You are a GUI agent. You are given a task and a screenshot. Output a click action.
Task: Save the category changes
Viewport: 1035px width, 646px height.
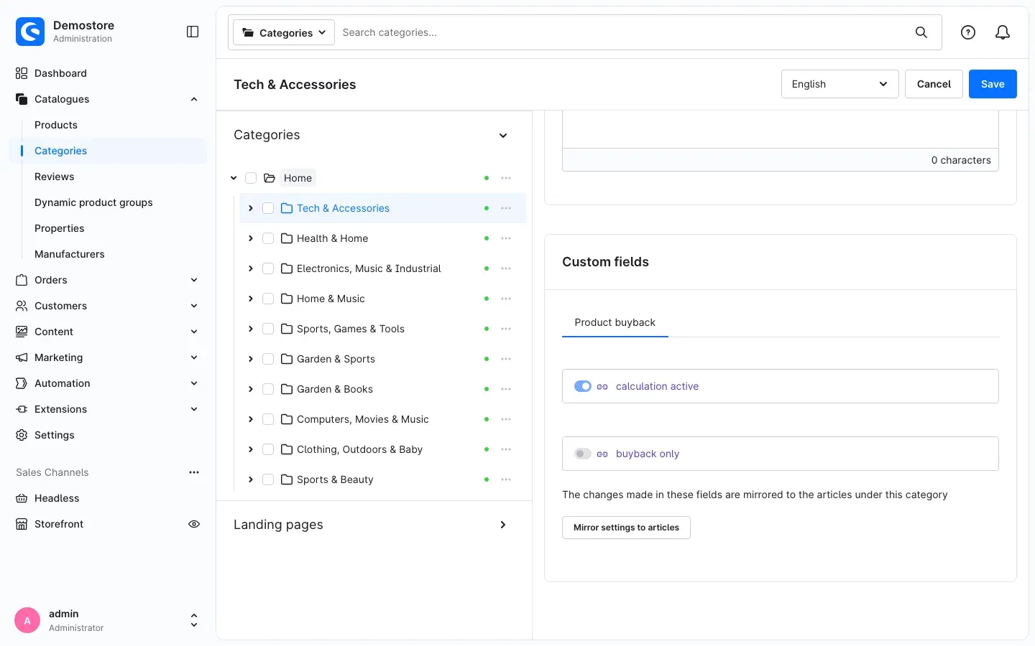(993, 84)
